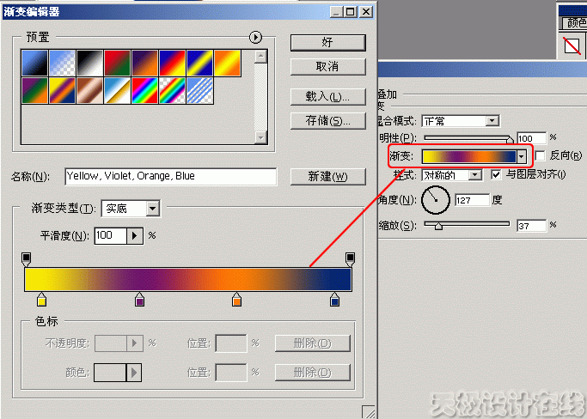Screen dimensions: 587x419
Task: Select the blue-yellow-blue gradient preset
Action: tap(200, 64)
